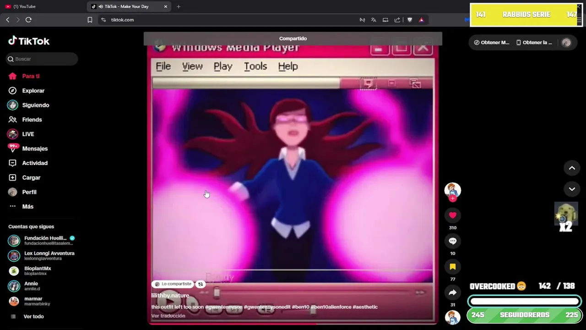Open the translate page icon
Image resolution: width=586 pixels, height=330 pixels.
pos(374,20)
